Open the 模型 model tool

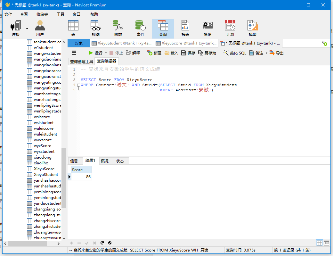[253, 28]
